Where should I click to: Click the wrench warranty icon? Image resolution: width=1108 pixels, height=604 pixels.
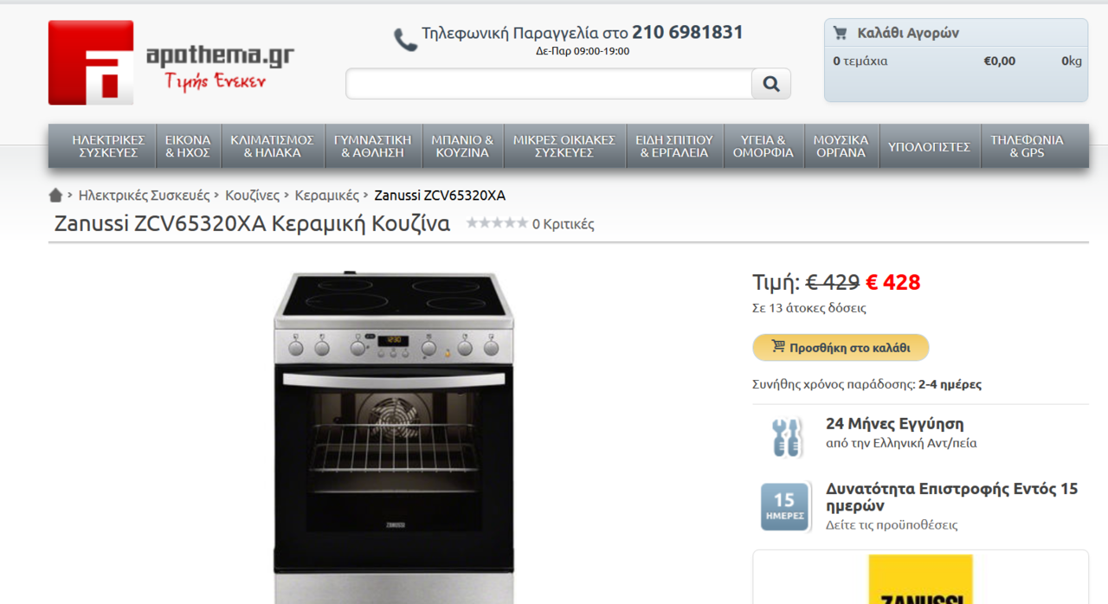click(786, 437)
